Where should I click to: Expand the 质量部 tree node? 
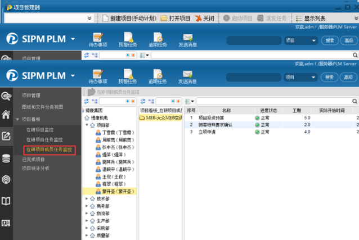click(87, 235)
